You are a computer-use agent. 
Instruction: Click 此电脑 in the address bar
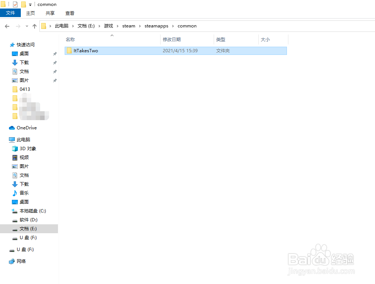coord(61,26)
